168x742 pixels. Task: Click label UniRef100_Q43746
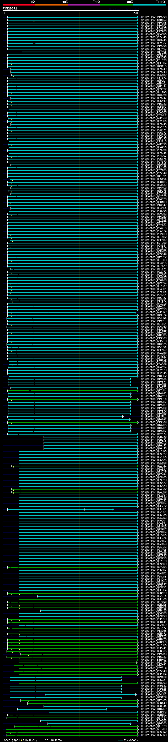(154, 40)
